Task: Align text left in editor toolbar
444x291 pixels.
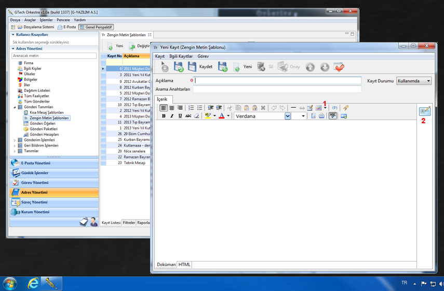Action: (164, 108)
